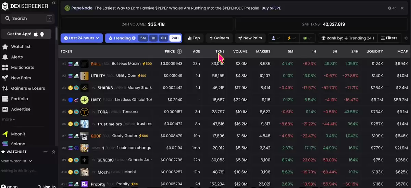Image resolution: width=411 pixels, height=188 pixels.
Task: Toggle the profile filter with the person icon
Action: [x=276, y=38]
